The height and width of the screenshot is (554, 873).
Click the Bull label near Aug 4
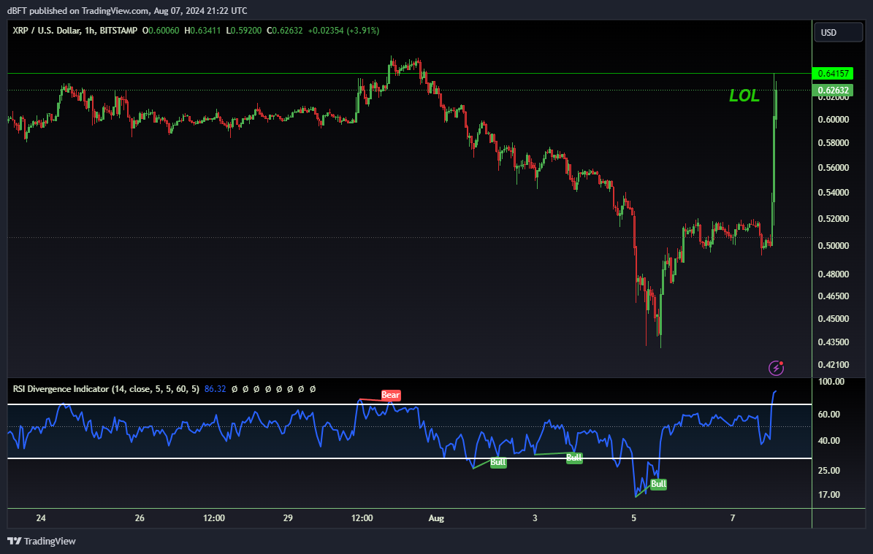(x=574, y=458)
